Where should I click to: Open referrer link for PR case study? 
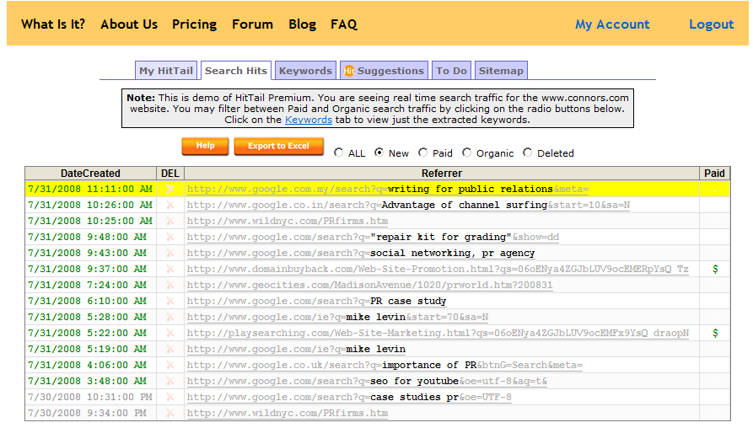[316, 301]
